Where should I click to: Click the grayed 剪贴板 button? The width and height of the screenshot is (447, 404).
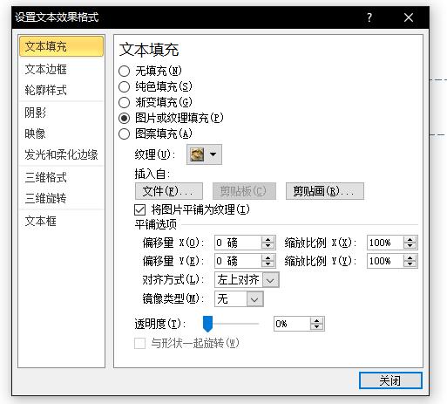[x=244, y=191]
